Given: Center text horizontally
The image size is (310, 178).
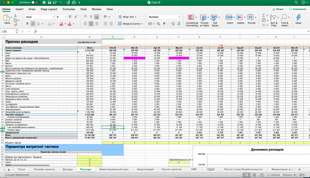Looking at the screenshot, I should [x=91, y=24].
